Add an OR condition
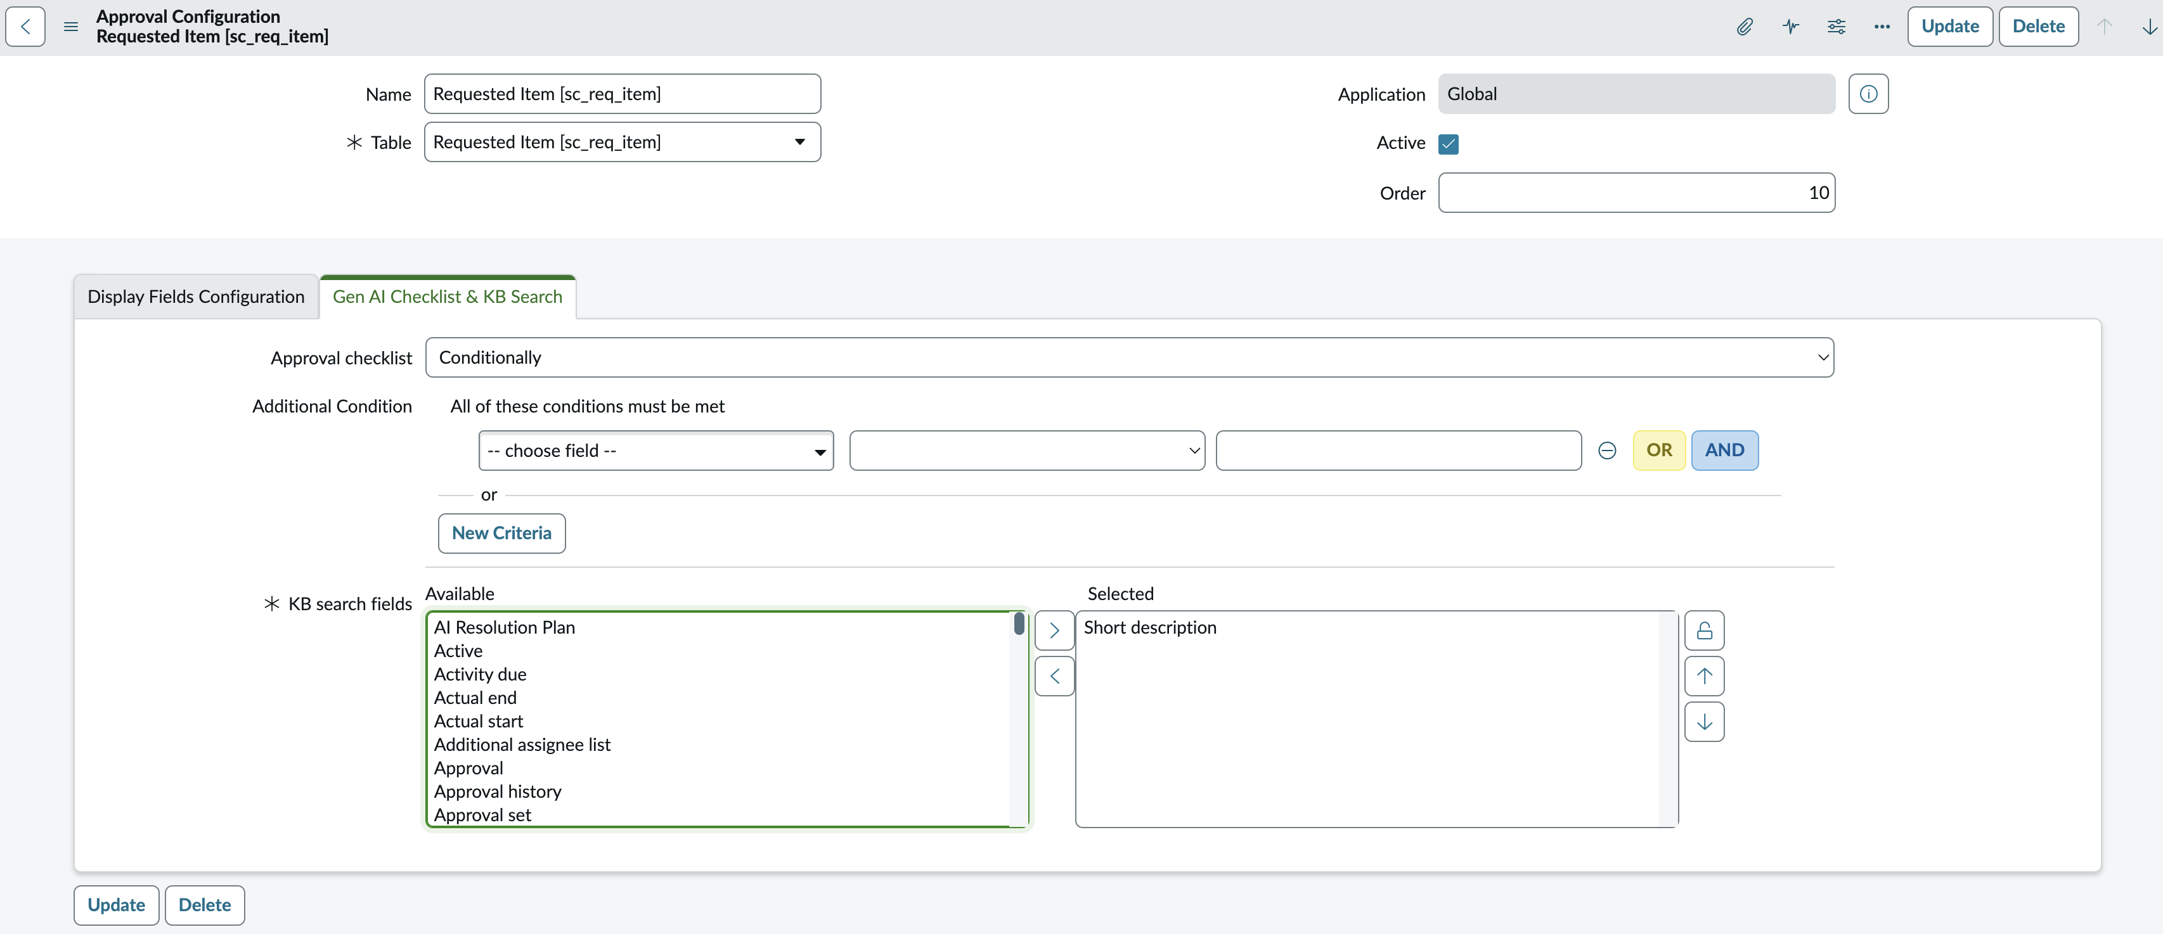2163x934 pixels. pos(1659,451)
